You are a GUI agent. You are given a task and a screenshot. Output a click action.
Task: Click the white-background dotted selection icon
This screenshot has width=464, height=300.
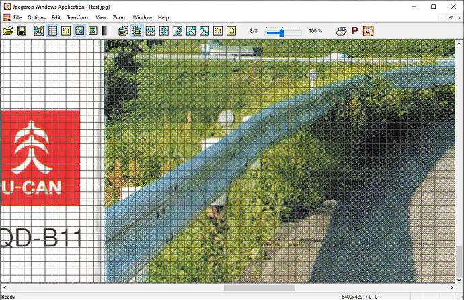[218, 31]
